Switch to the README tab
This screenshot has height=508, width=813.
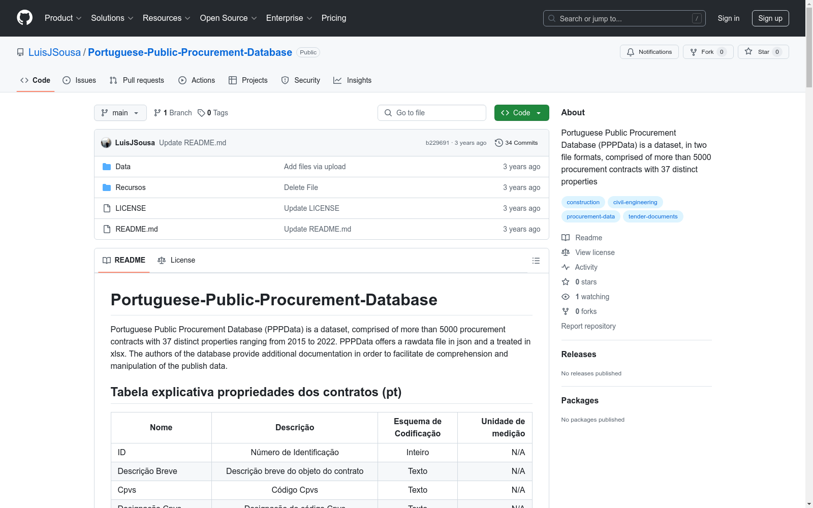[x=124, y=260]
